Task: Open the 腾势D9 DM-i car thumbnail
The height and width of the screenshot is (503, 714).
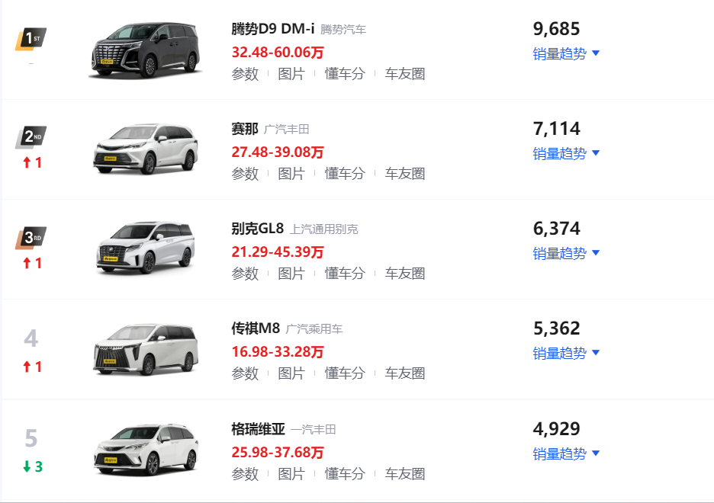Action: click(145, 51)
